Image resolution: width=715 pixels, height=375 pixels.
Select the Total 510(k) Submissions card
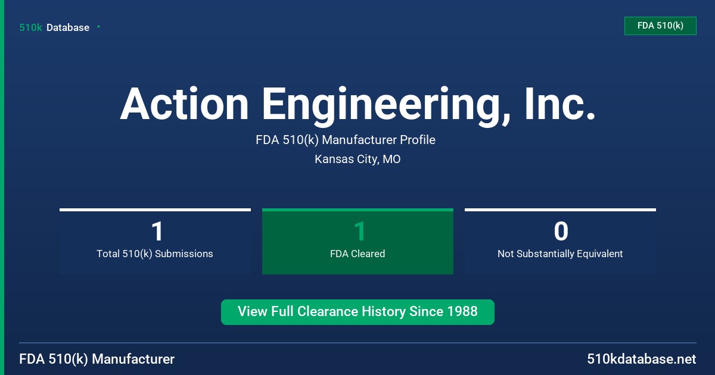(155, 242)
